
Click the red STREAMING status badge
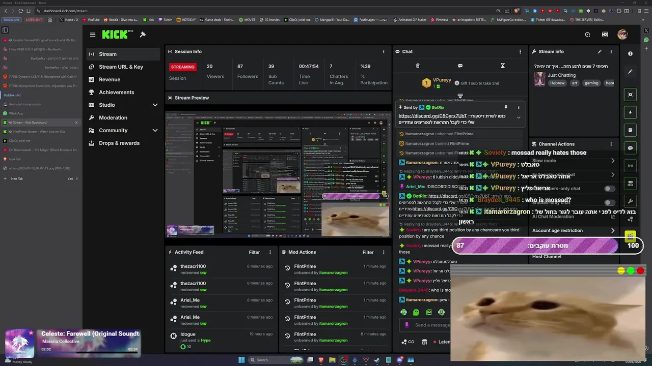tap(182, 67)
